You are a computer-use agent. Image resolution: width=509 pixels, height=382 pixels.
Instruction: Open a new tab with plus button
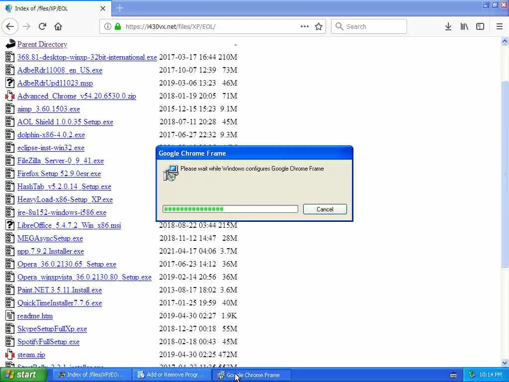pos(120,8)
